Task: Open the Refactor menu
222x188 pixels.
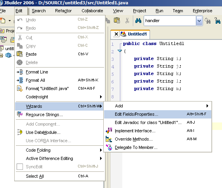Action: (x=63, y=11)
